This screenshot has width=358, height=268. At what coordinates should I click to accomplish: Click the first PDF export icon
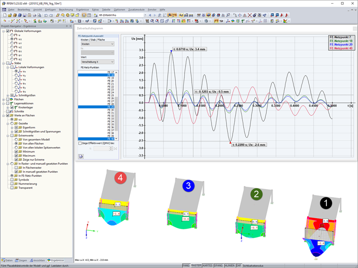282,15
